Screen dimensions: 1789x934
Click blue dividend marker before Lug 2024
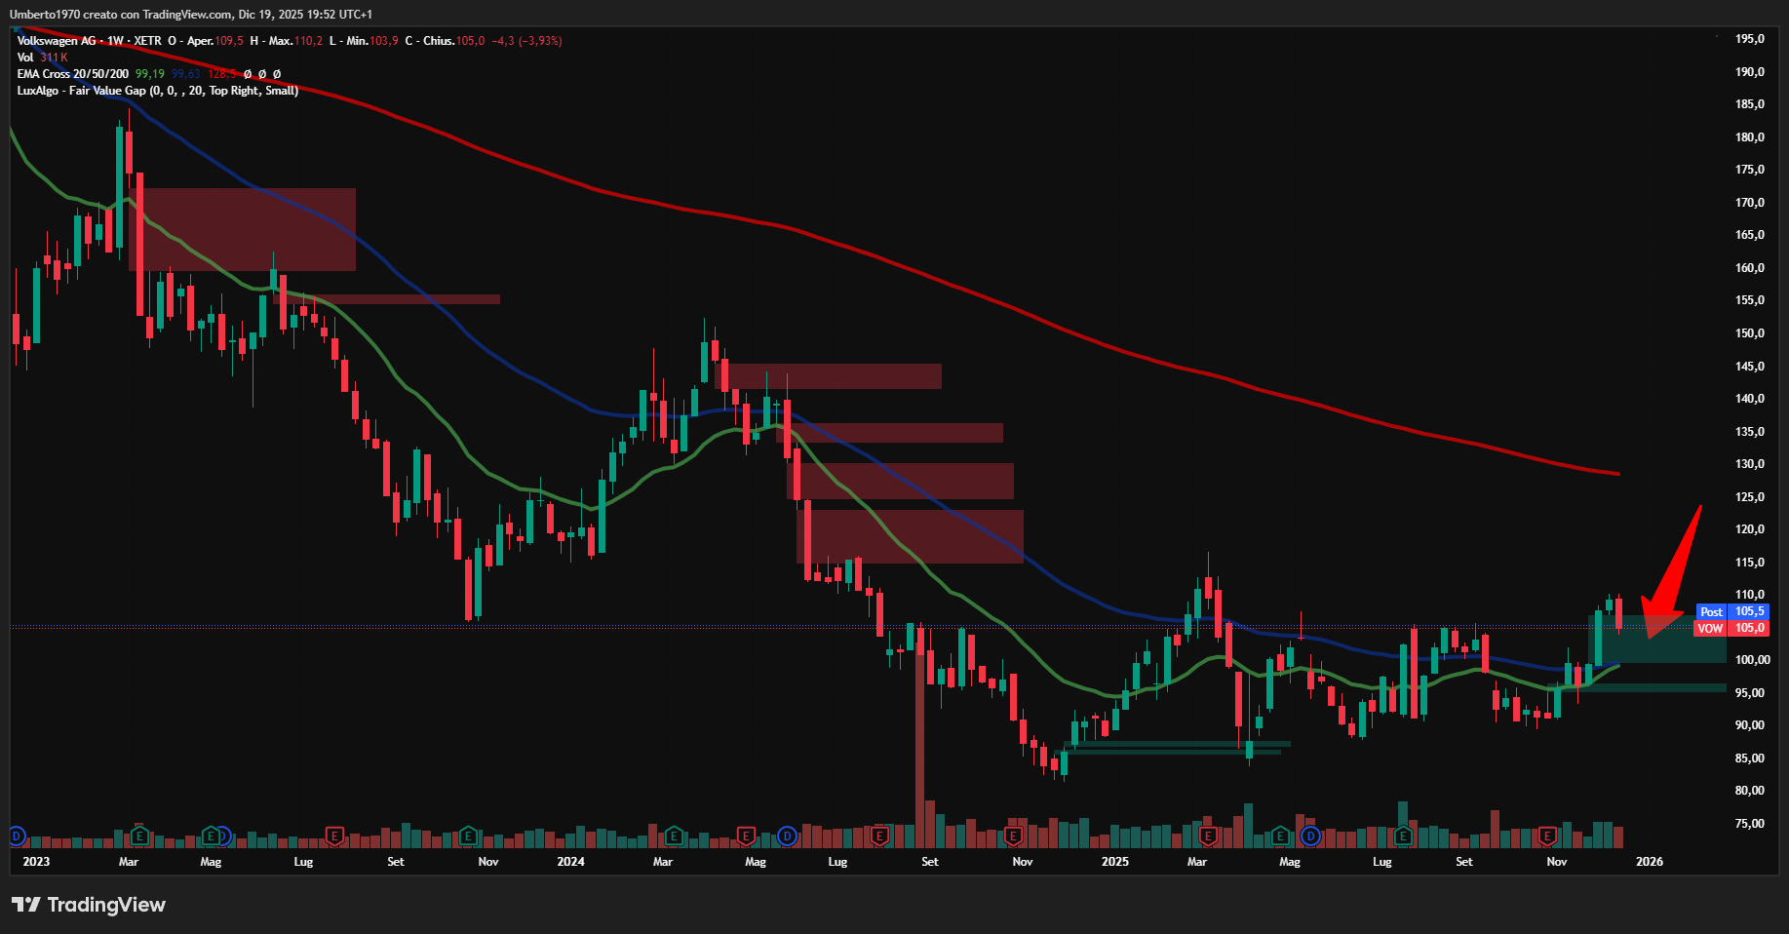point(787,836)
